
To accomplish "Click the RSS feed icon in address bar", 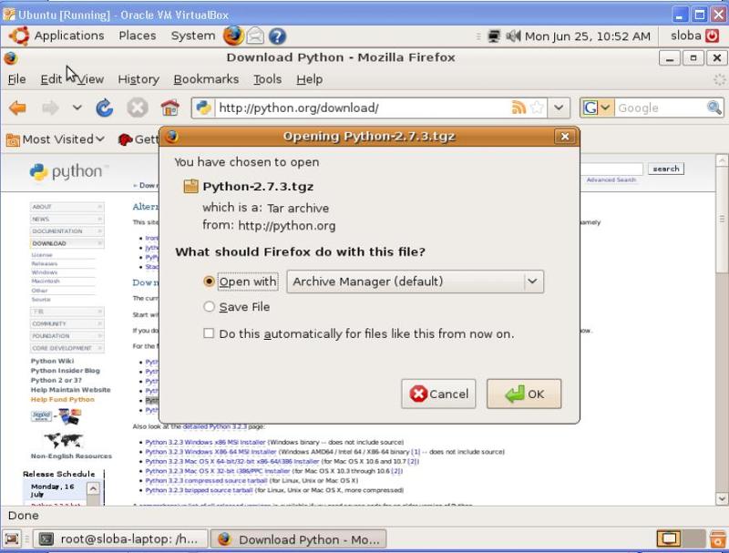I will pos(519,108).
